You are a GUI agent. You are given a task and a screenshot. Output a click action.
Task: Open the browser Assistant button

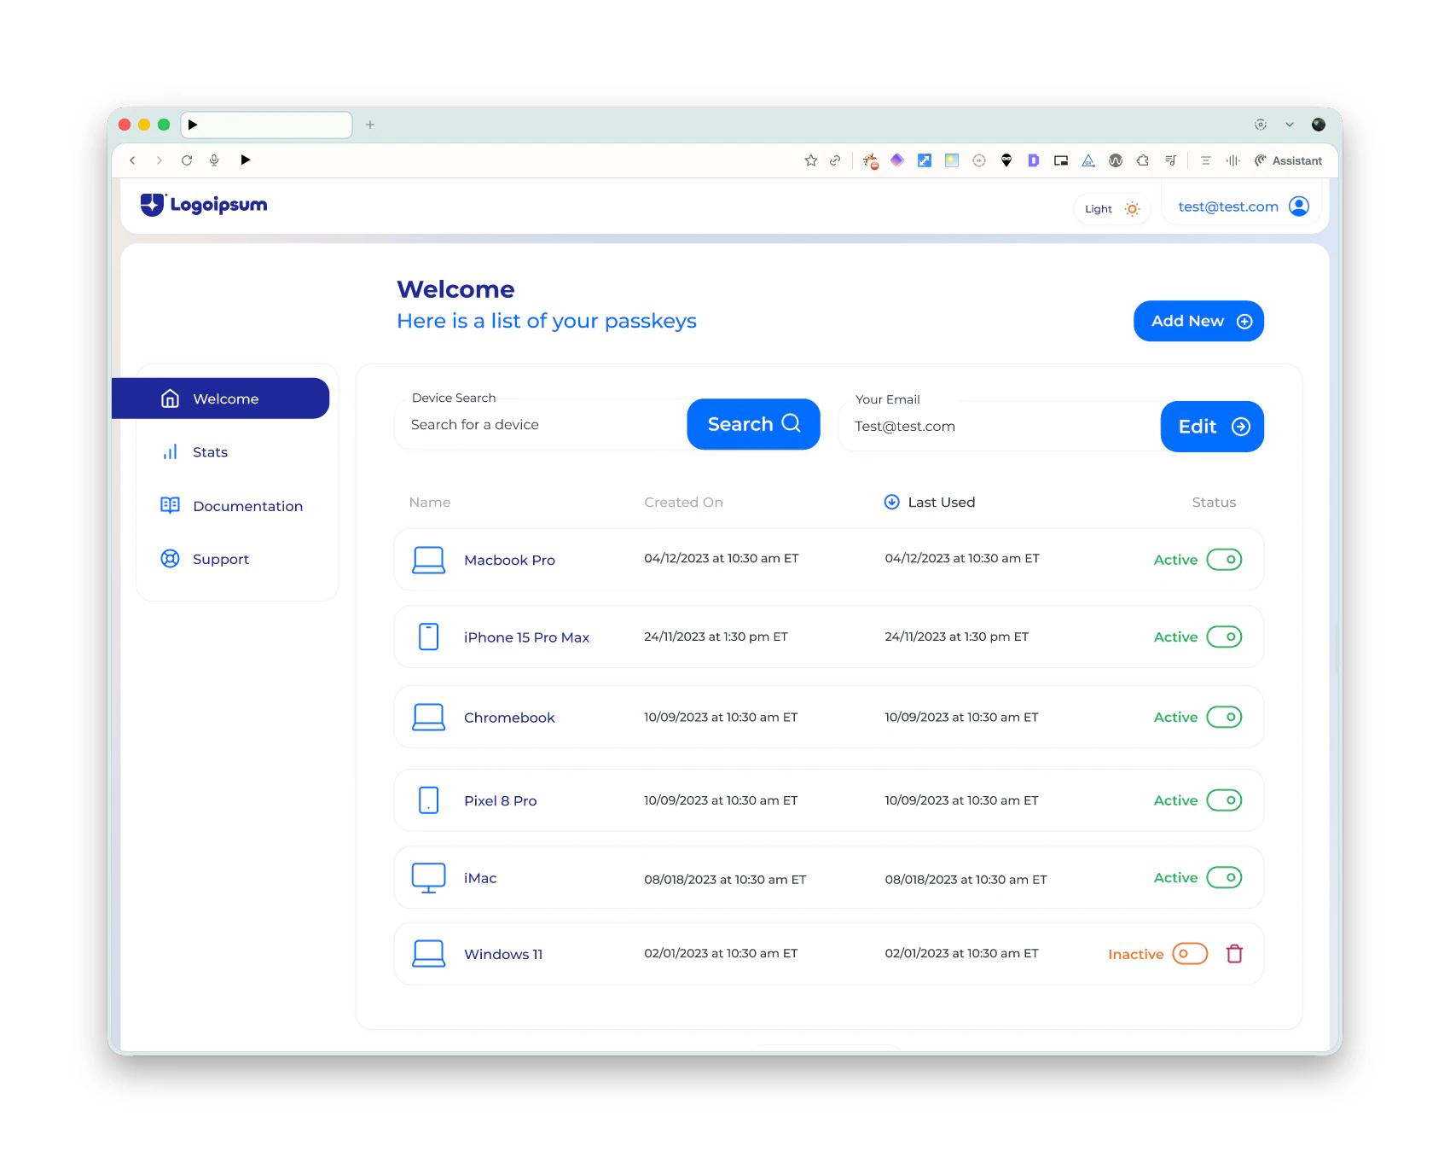click(1288, 160)
